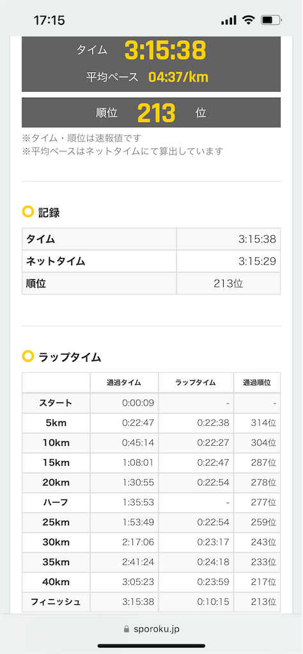303x654 pixels.
Task: Tap the 35km lap time 0:24:18
Action: [x=213, y=562]
